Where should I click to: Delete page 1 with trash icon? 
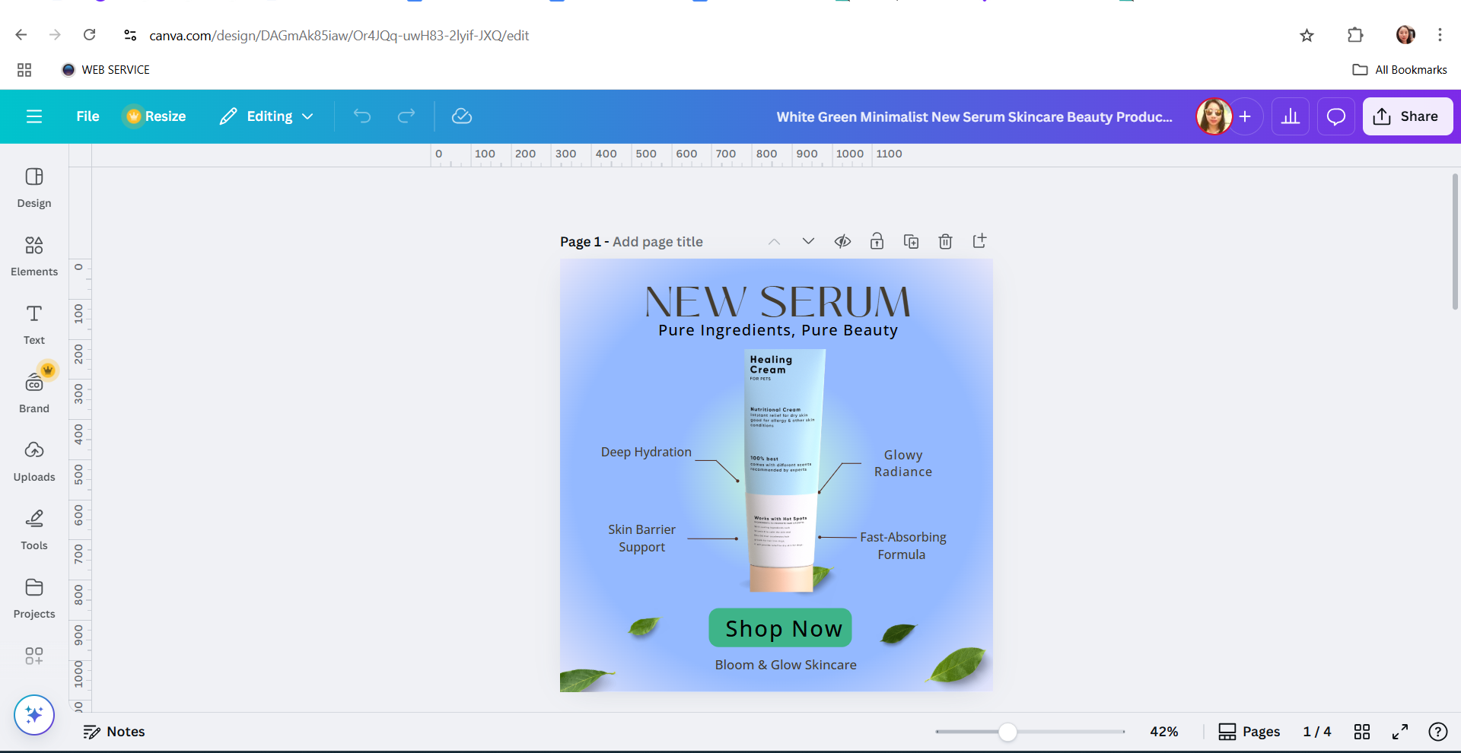tap(945, 242)
